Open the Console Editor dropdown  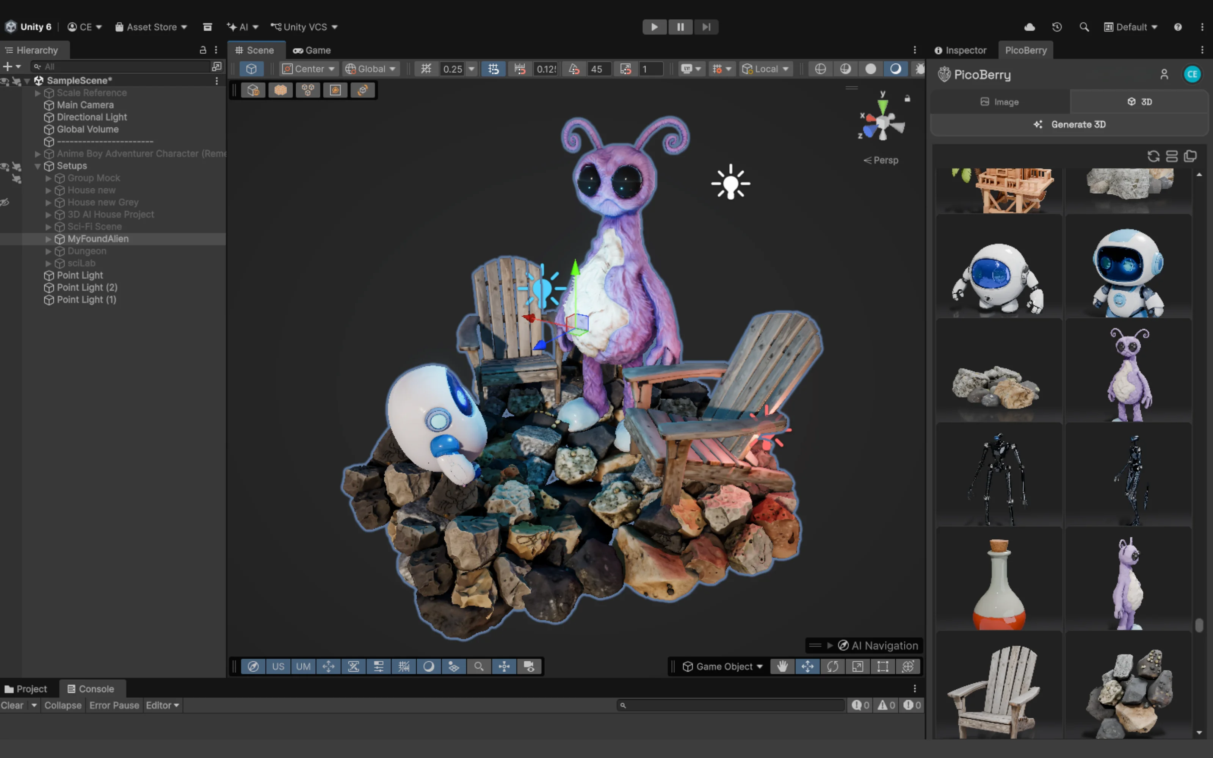(x=162, y=705)
